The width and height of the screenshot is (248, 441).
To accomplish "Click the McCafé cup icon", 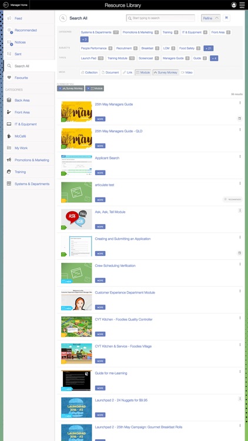I will tap(9, 136).
